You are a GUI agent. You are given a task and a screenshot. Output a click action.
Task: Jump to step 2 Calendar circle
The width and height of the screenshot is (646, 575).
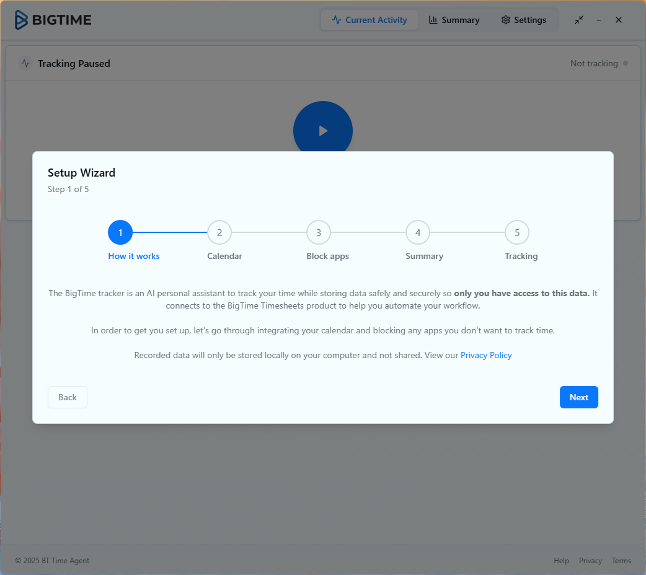(219, 233)
